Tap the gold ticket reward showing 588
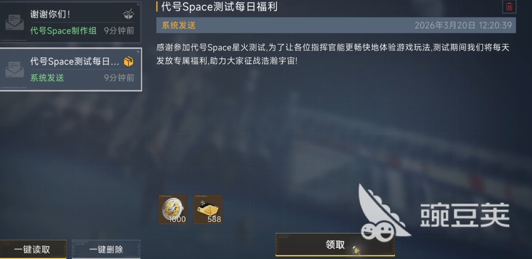Image resolution: width=532 pixels, height=259 pixels. coord(208,209)
